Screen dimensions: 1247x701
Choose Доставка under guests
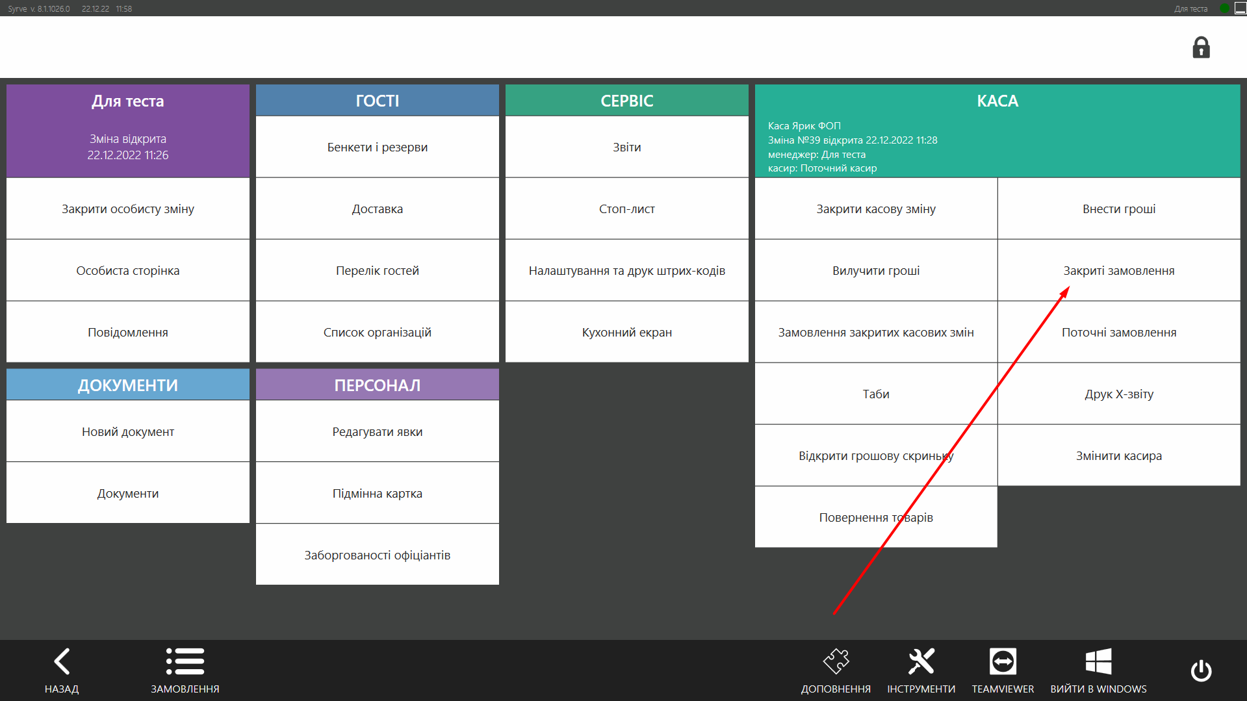[x=377, y=209]
